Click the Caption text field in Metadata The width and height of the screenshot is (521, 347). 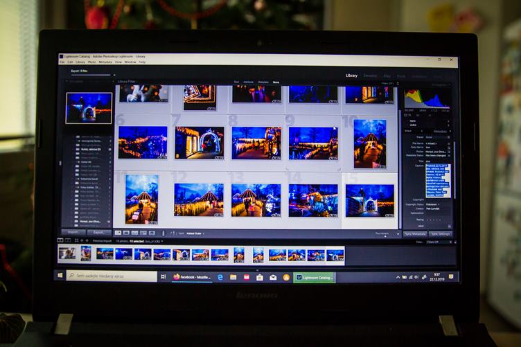pos(438,181)
